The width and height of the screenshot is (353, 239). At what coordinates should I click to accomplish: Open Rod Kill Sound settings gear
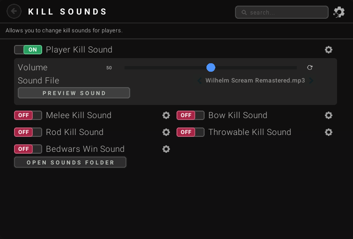[166, 132]
